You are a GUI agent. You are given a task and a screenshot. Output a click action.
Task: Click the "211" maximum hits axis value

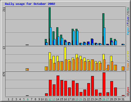(x=4, y=9)
